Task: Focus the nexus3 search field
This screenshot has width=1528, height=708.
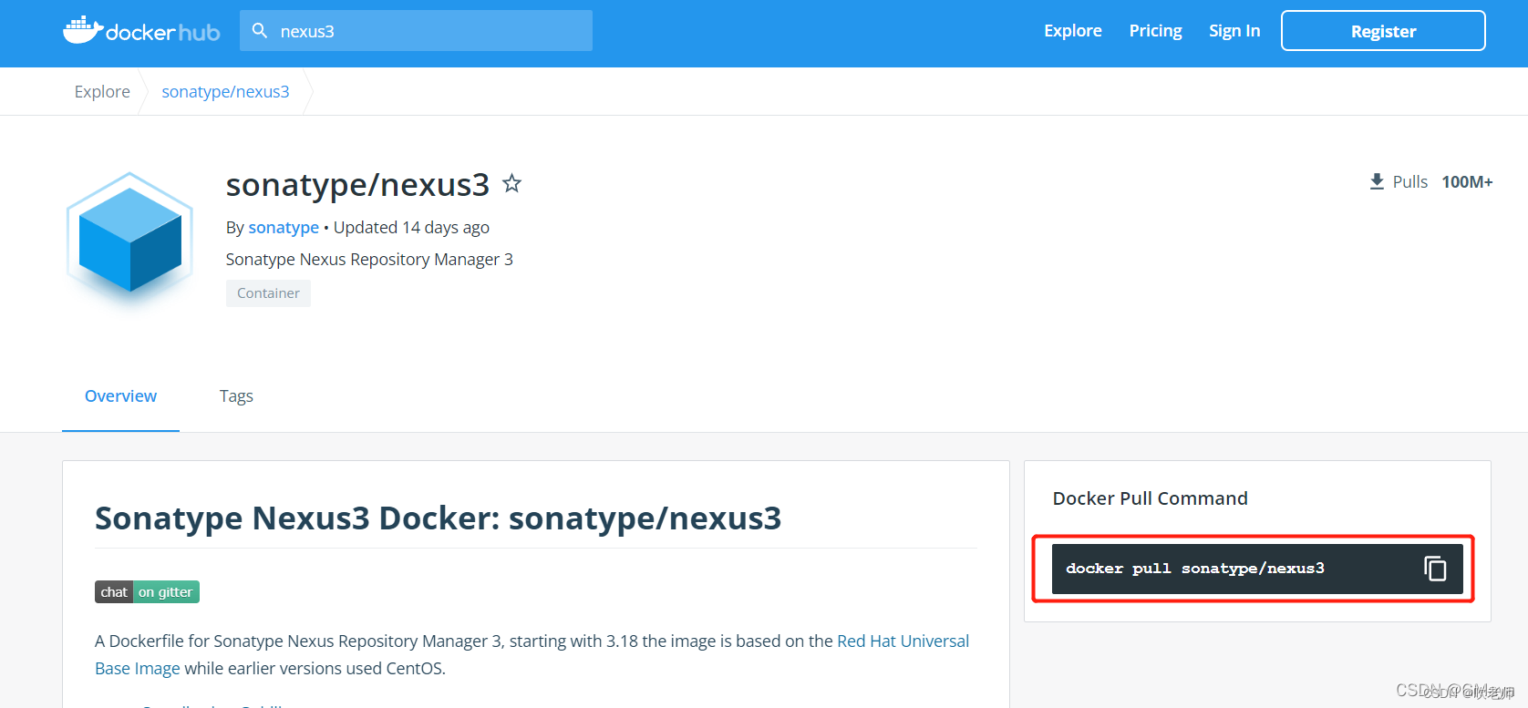Action: 416,31
